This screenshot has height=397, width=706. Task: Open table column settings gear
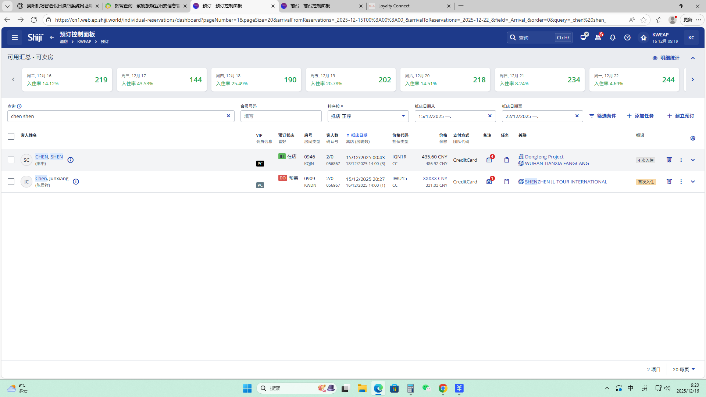(x=693, y=138)
